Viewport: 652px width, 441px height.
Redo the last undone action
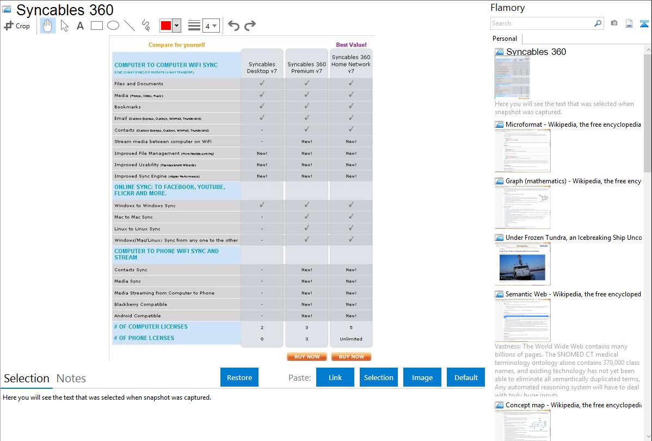point(250,26)
